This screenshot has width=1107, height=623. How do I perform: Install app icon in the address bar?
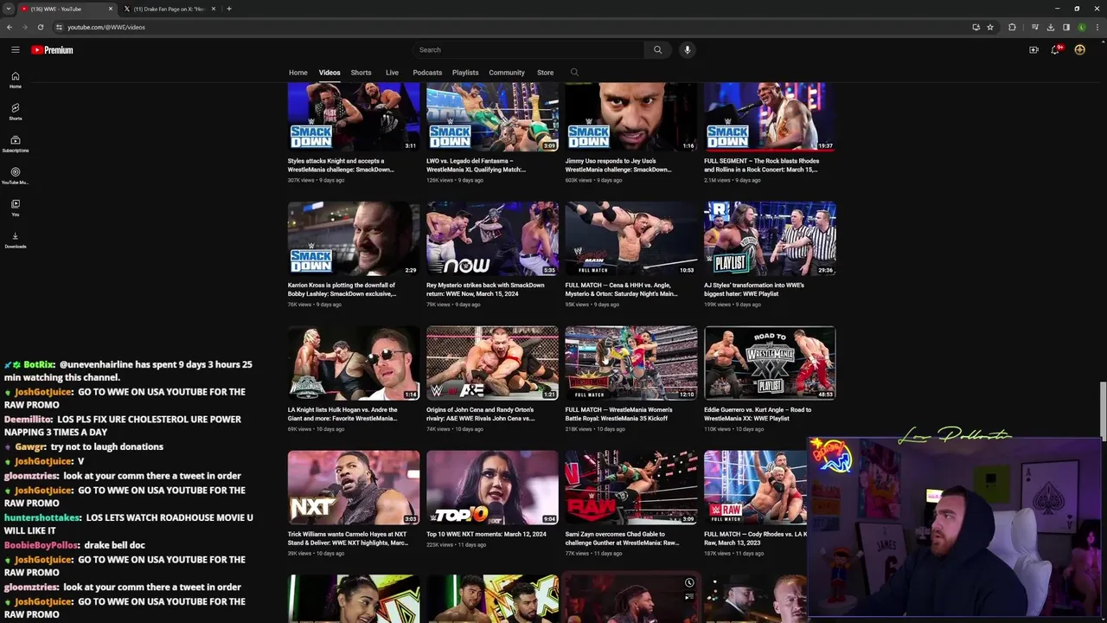976,27
